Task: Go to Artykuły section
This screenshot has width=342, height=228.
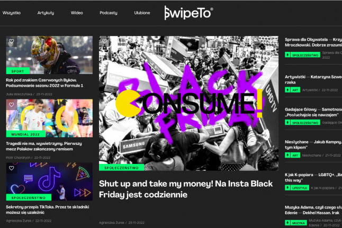Action: tap(46, 13)
